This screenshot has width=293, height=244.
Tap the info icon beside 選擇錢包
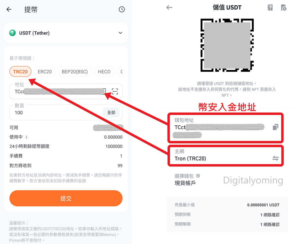pos(198,176)
